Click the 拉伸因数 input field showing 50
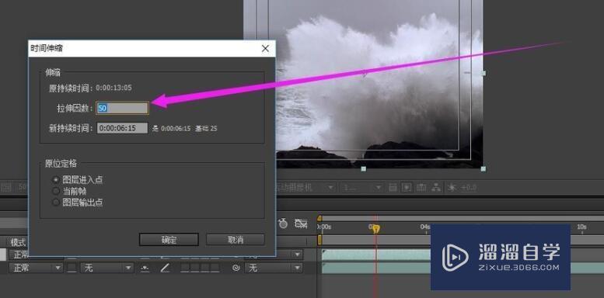This screenshot has width=604, height=298. click(122, 108)
